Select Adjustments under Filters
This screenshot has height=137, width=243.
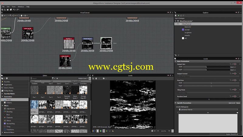[x=11, y=109]
